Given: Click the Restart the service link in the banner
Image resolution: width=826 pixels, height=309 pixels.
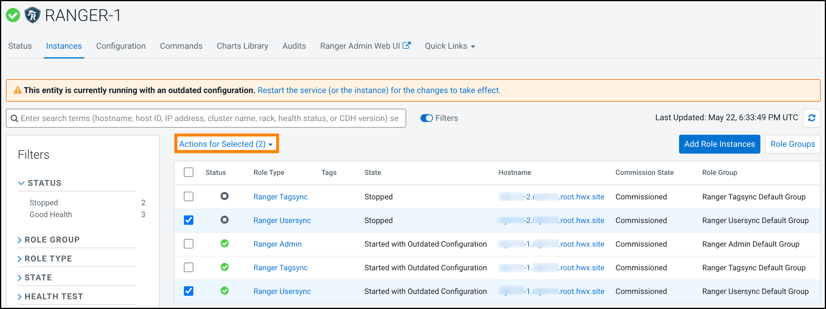Looking at the screenshot, I should click(x=379, y=90).
